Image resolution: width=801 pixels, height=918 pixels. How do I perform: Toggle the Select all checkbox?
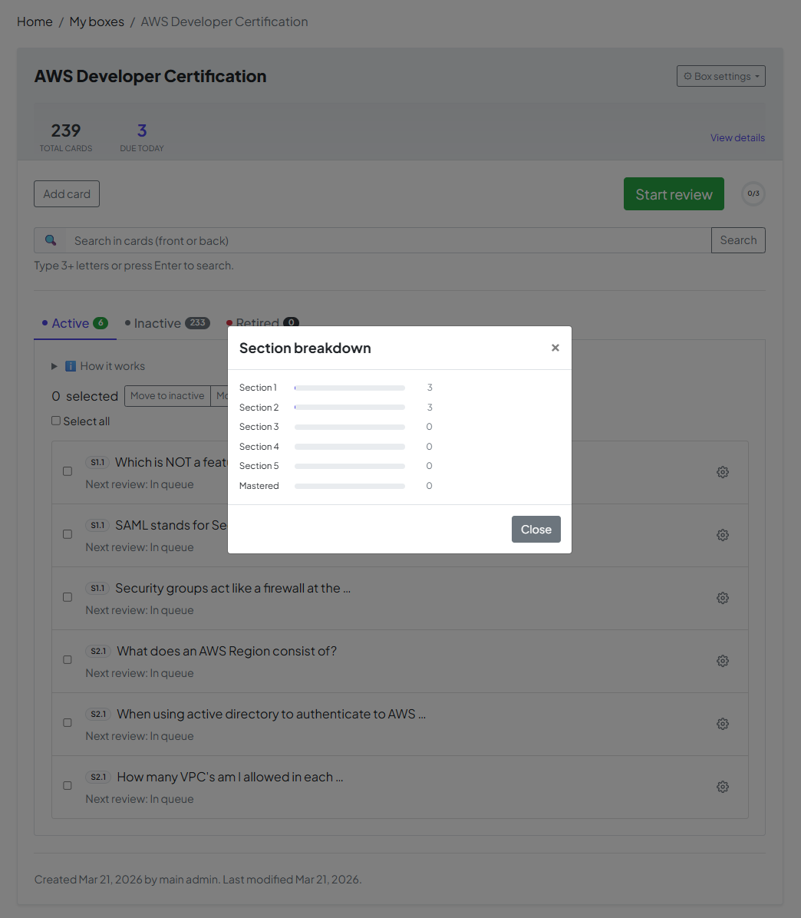[56, 421]
